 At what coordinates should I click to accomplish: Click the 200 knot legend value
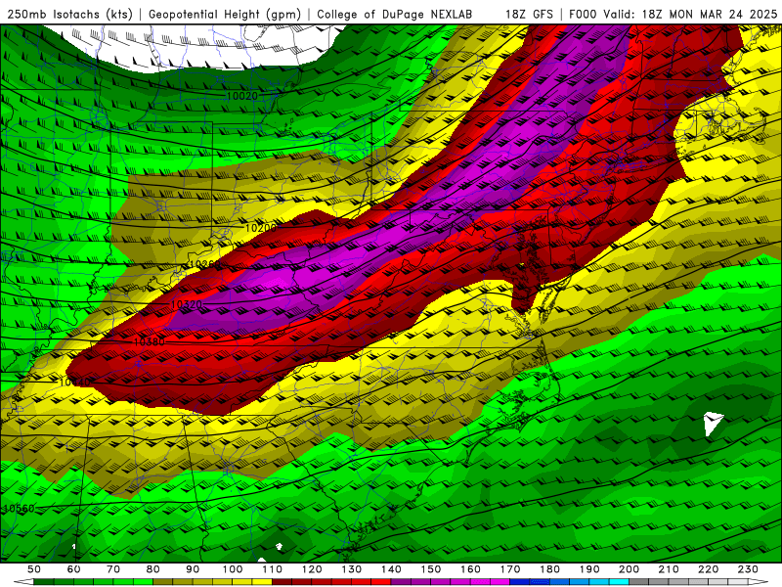click(x=629, y=569)
